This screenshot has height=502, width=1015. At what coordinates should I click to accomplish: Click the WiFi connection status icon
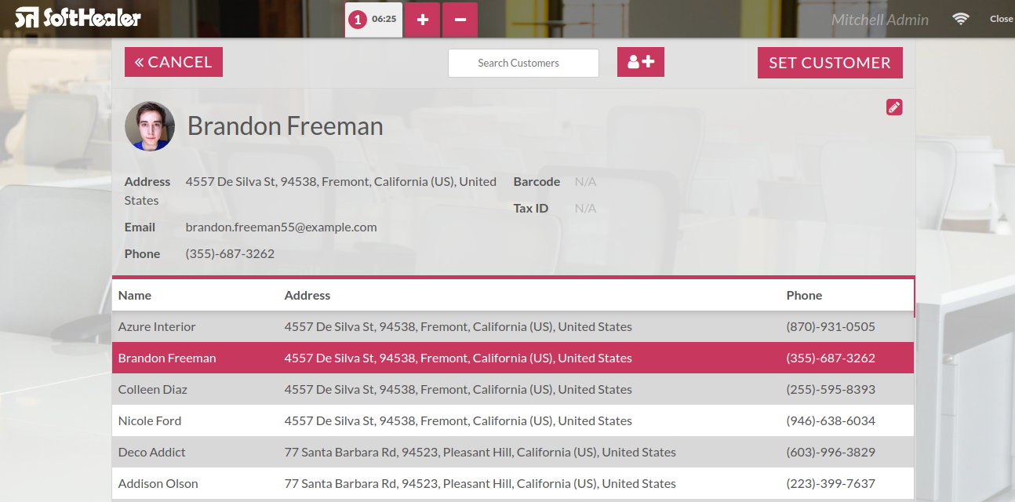(x=961, y=19)
